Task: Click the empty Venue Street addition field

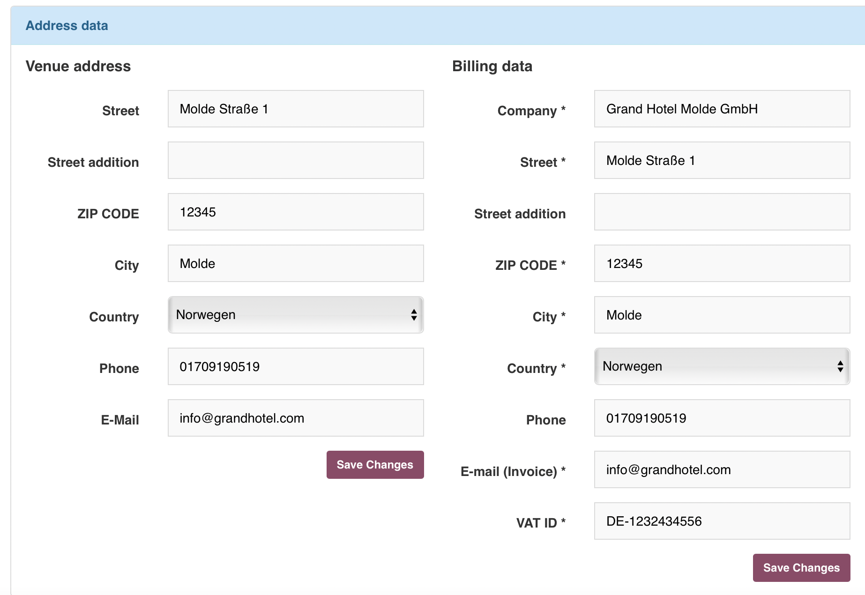Action: coord(295,160)
